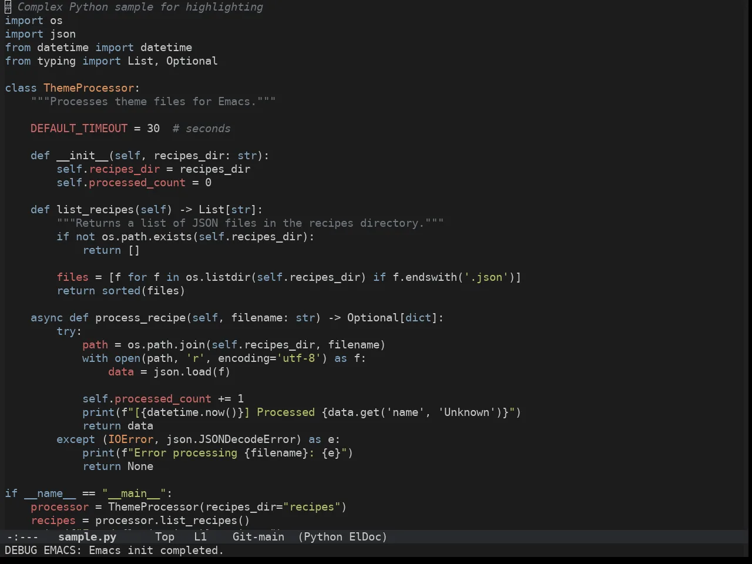This screenshot has height=564, width=752.
Task: Click the Top position indicator in mode line
Action: pos(164,537)
